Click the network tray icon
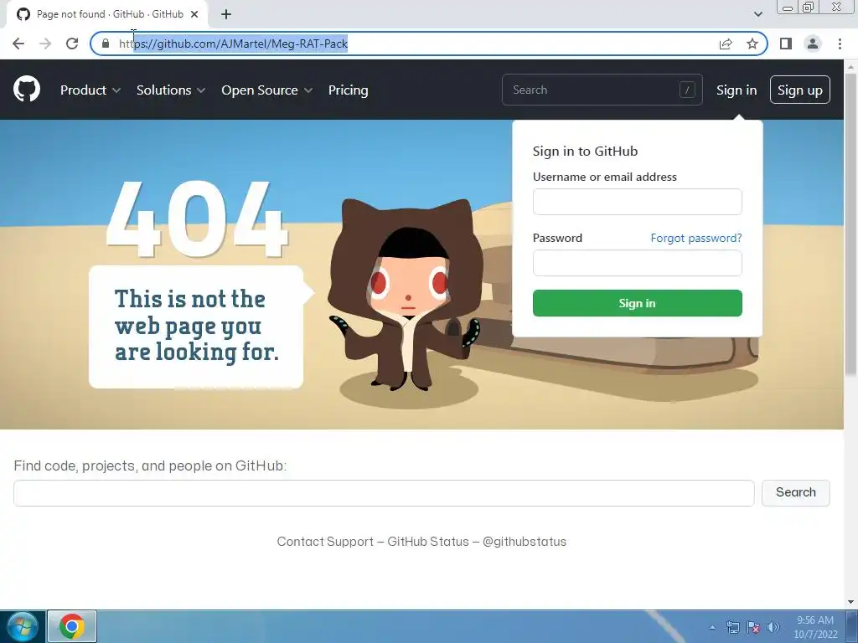 (x=732, y=627)
